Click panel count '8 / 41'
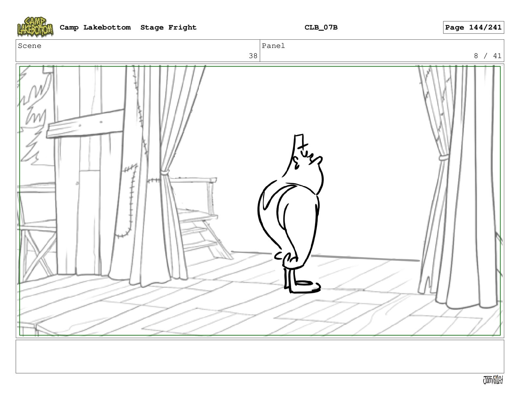This screenshot has height=402, width=520. point(488,56)
